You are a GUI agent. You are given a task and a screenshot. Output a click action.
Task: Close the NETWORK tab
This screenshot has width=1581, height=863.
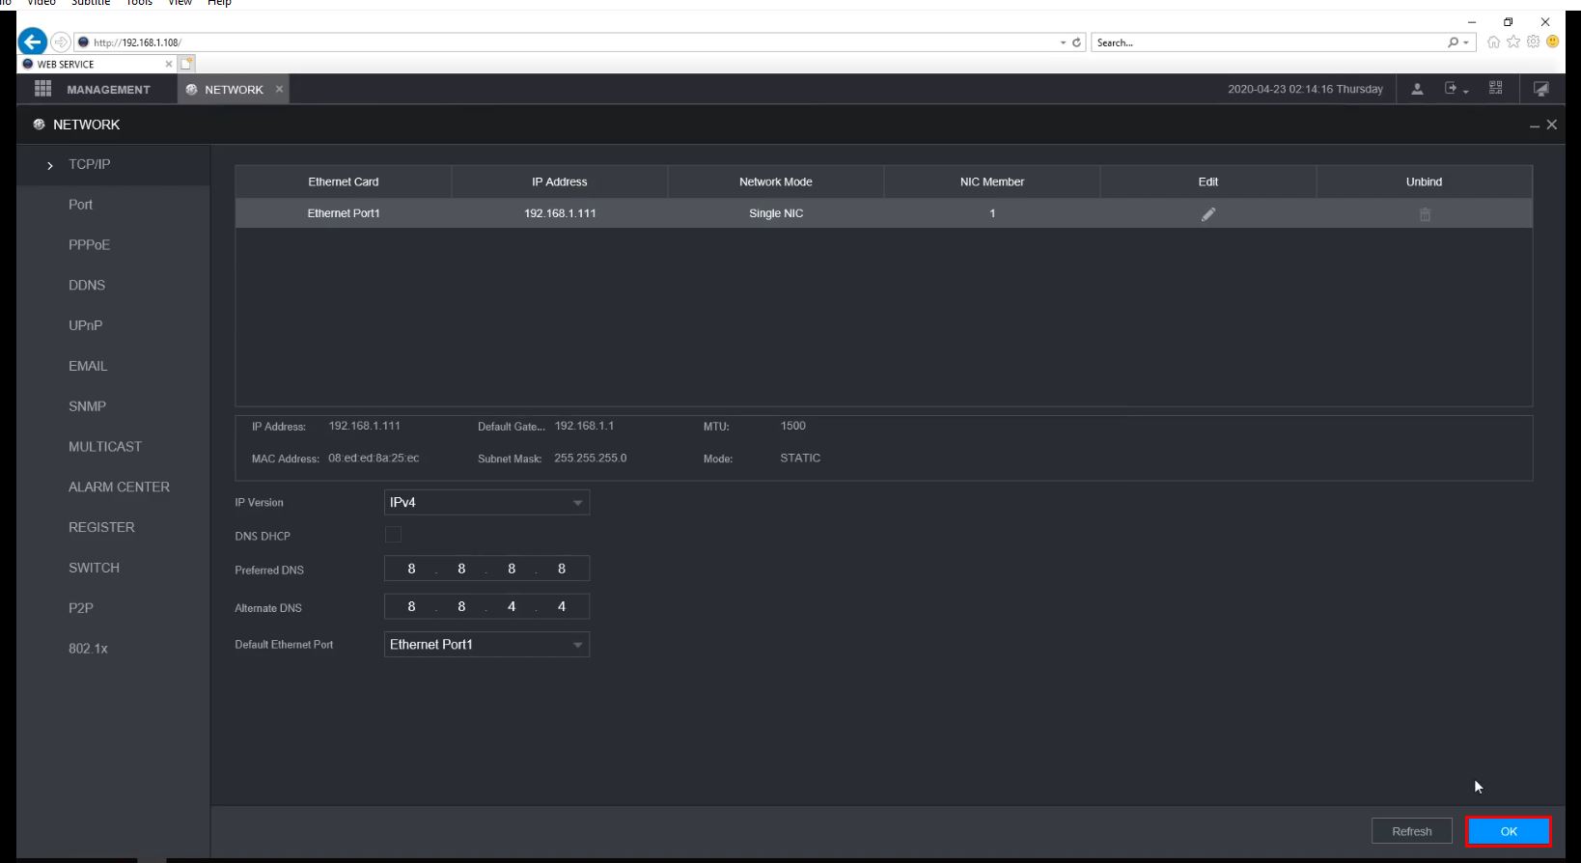(x=280, y=89)
